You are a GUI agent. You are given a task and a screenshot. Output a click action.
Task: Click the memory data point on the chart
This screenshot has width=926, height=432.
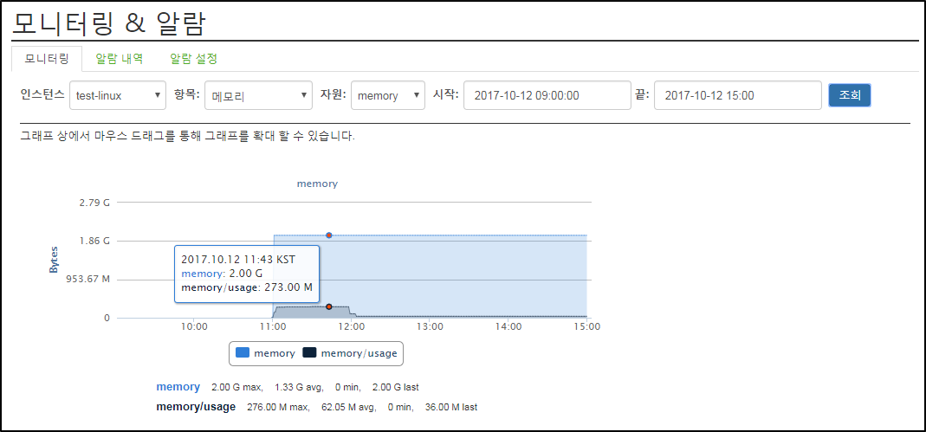point(329,235)
